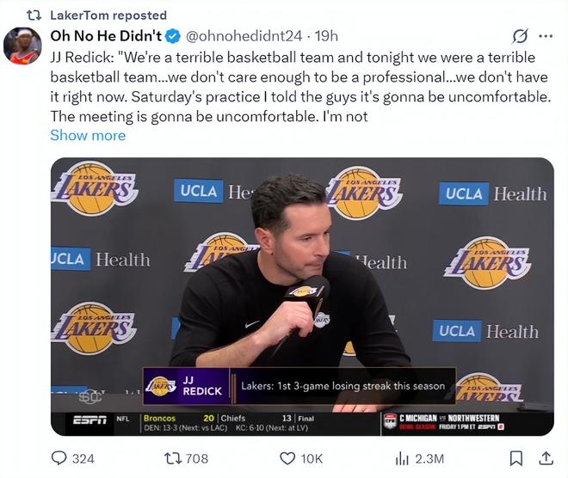Open the LakerTom reposted link

click(108, 15)
